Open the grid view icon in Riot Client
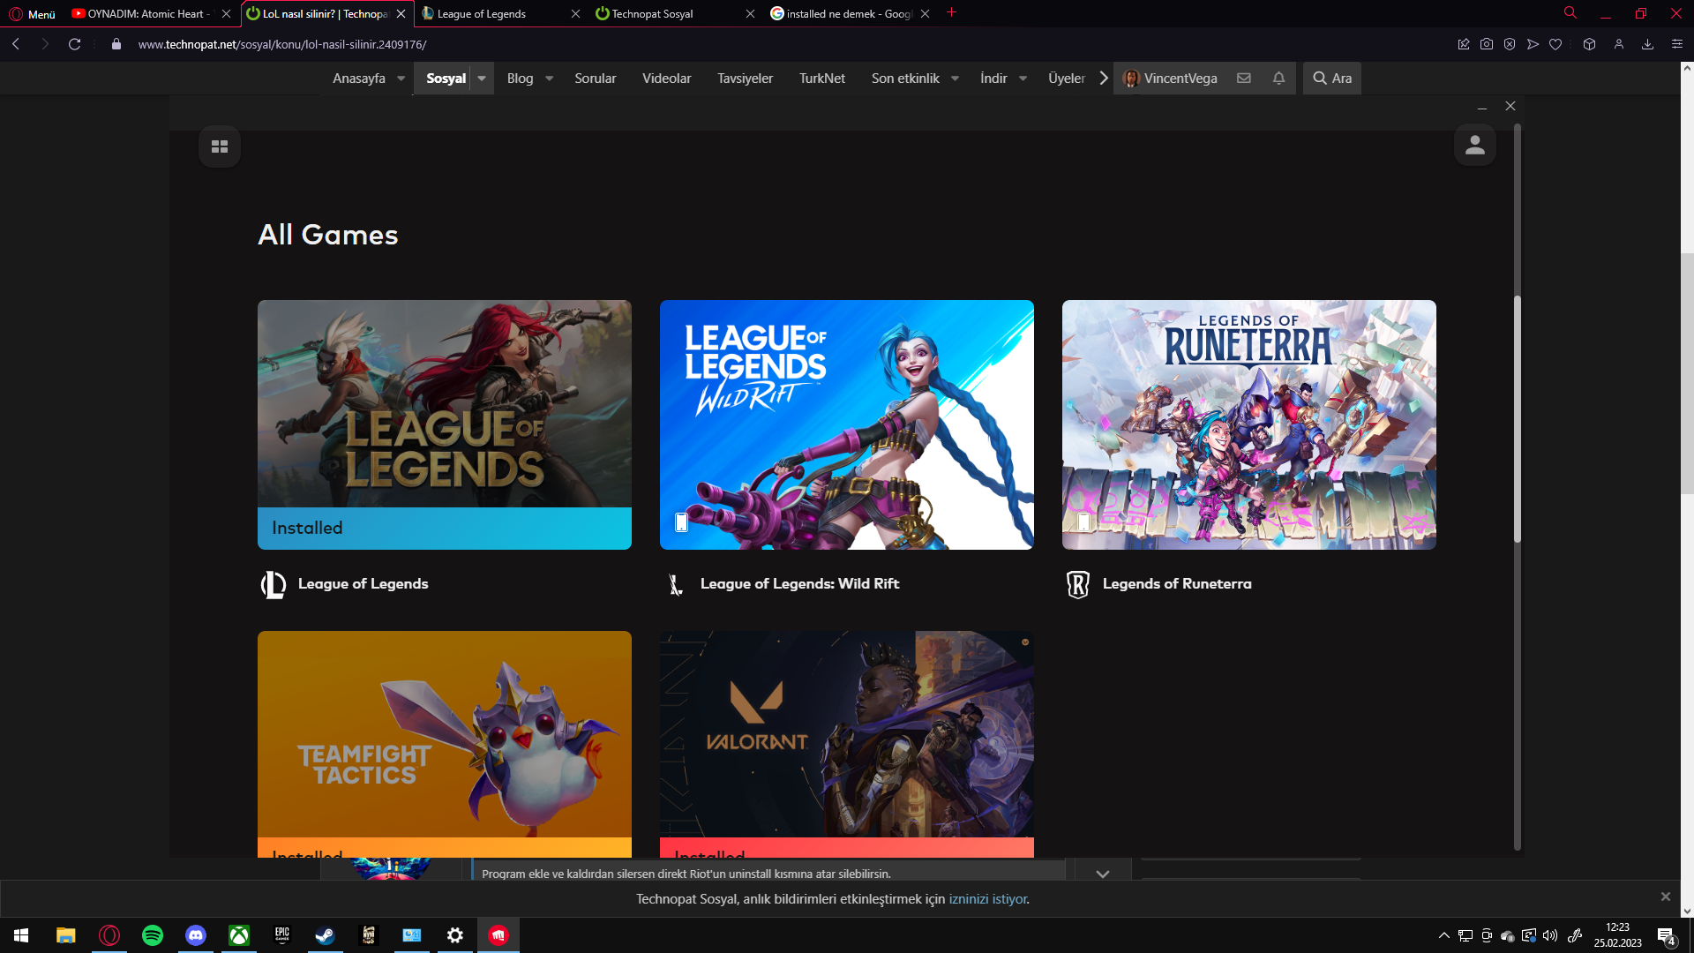Viewport: 1694px width, 953px height. (x=220, y=146)
